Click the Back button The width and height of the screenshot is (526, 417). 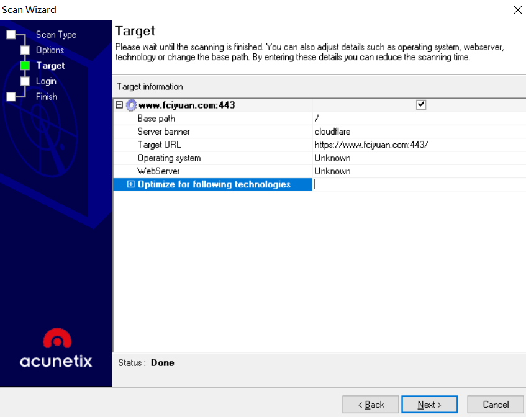[370, 405]
